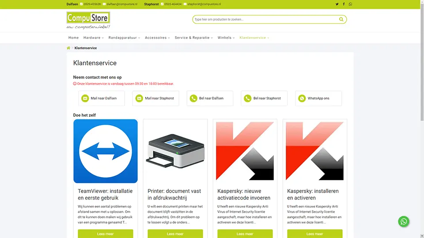Click the CompuStore logo
424x238 pixels.
88,20
